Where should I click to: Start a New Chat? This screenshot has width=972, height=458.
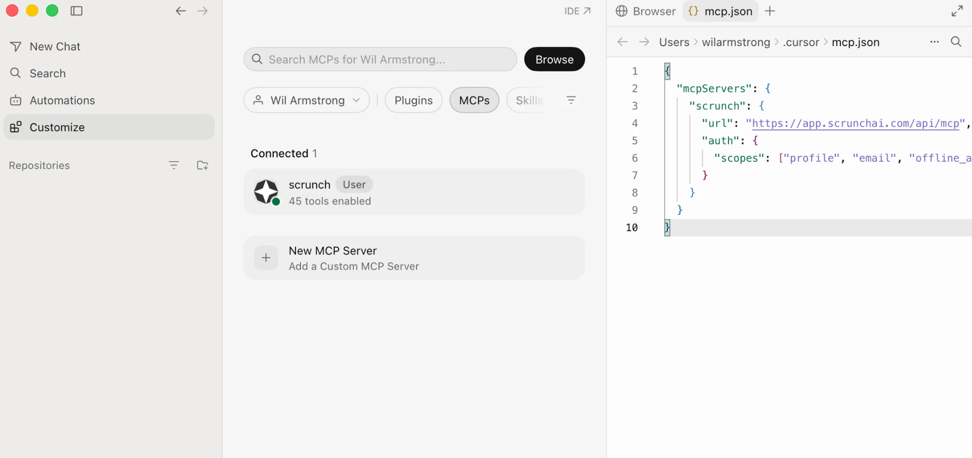pos(109,47)
